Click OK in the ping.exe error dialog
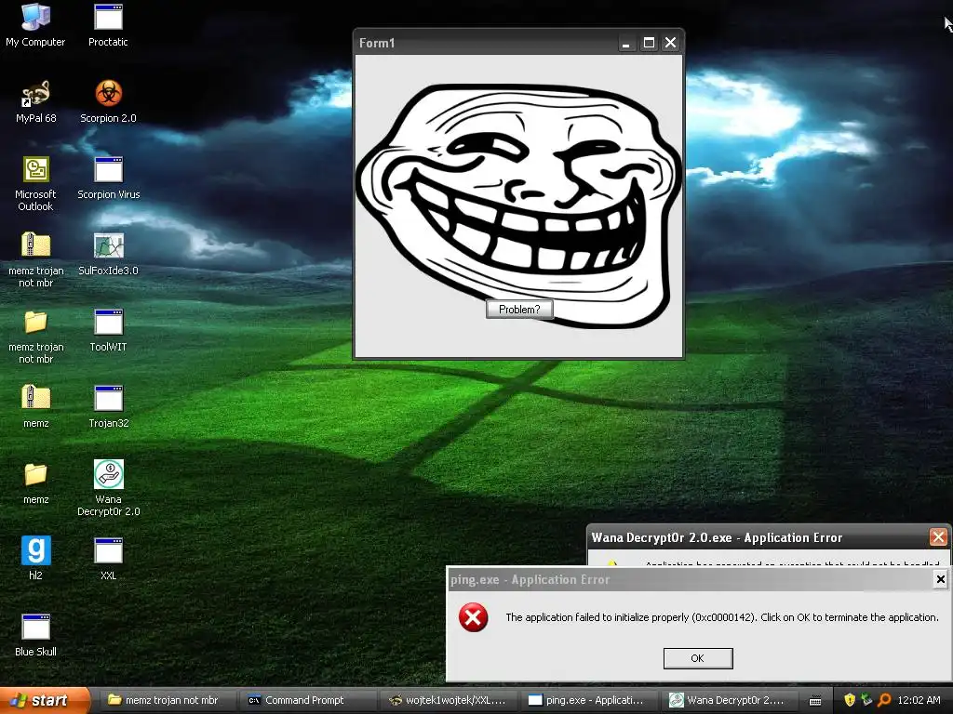Image resolution: width=953 pixels, height=714 pixels. pos(698,658)
